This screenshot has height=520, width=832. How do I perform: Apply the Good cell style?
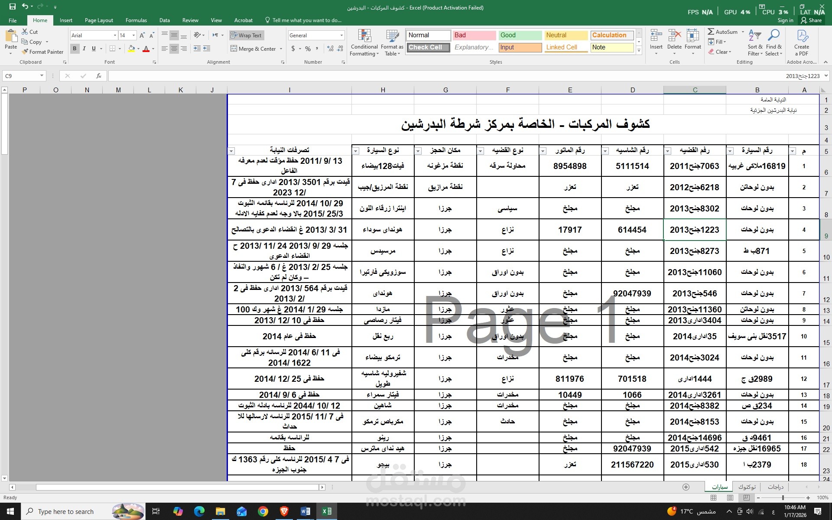point(520,35)
